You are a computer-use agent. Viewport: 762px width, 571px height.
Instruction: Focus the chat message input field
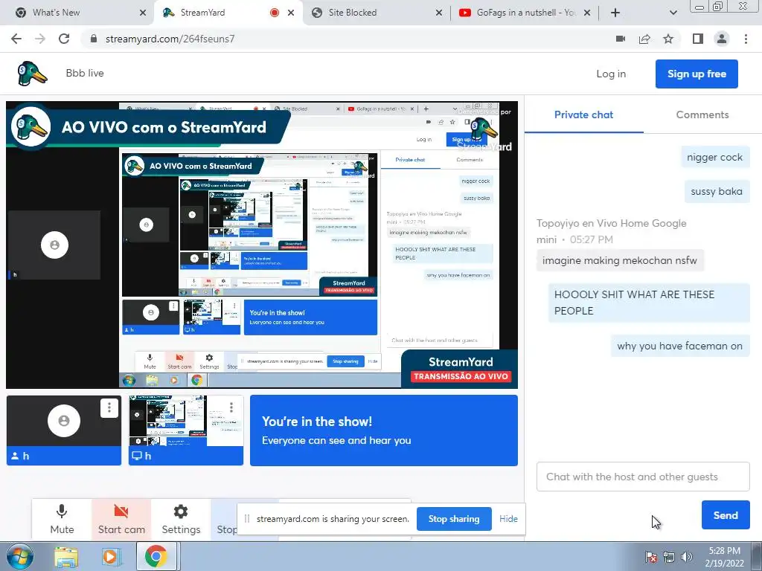(x=643, y=477)
